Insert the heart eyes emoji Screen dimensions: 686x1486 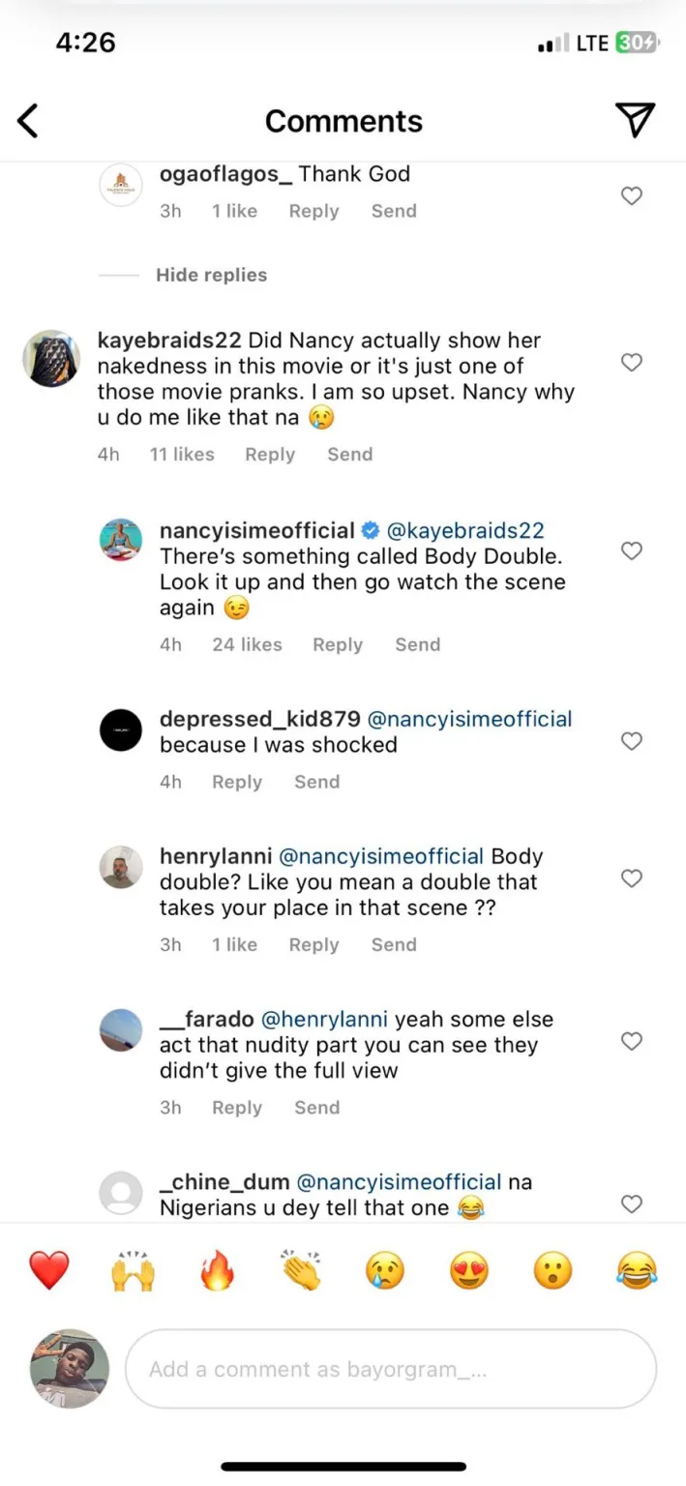[x=469, y=1269]
